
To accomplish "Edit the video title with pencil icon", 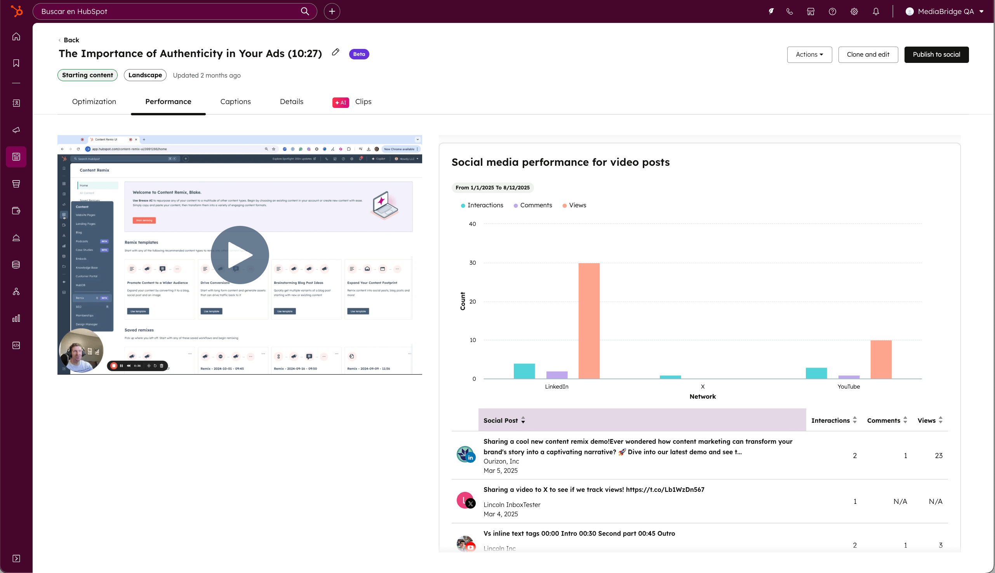I will point(335,52).
